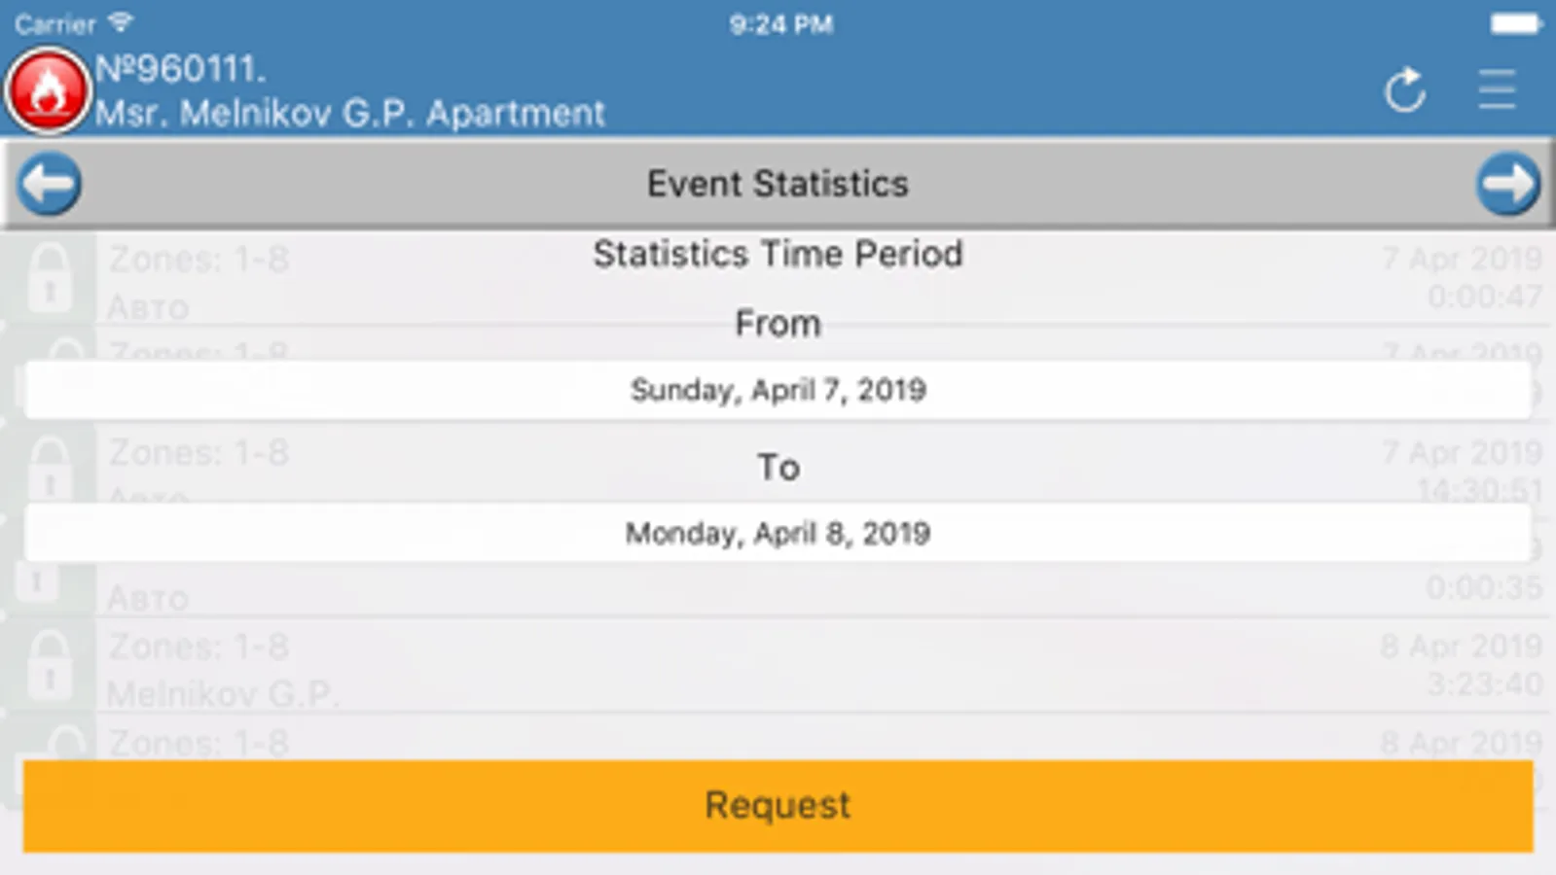
Task: Tap the Wi-Fi signal icon in status bar
Action: tap(121, 22)
